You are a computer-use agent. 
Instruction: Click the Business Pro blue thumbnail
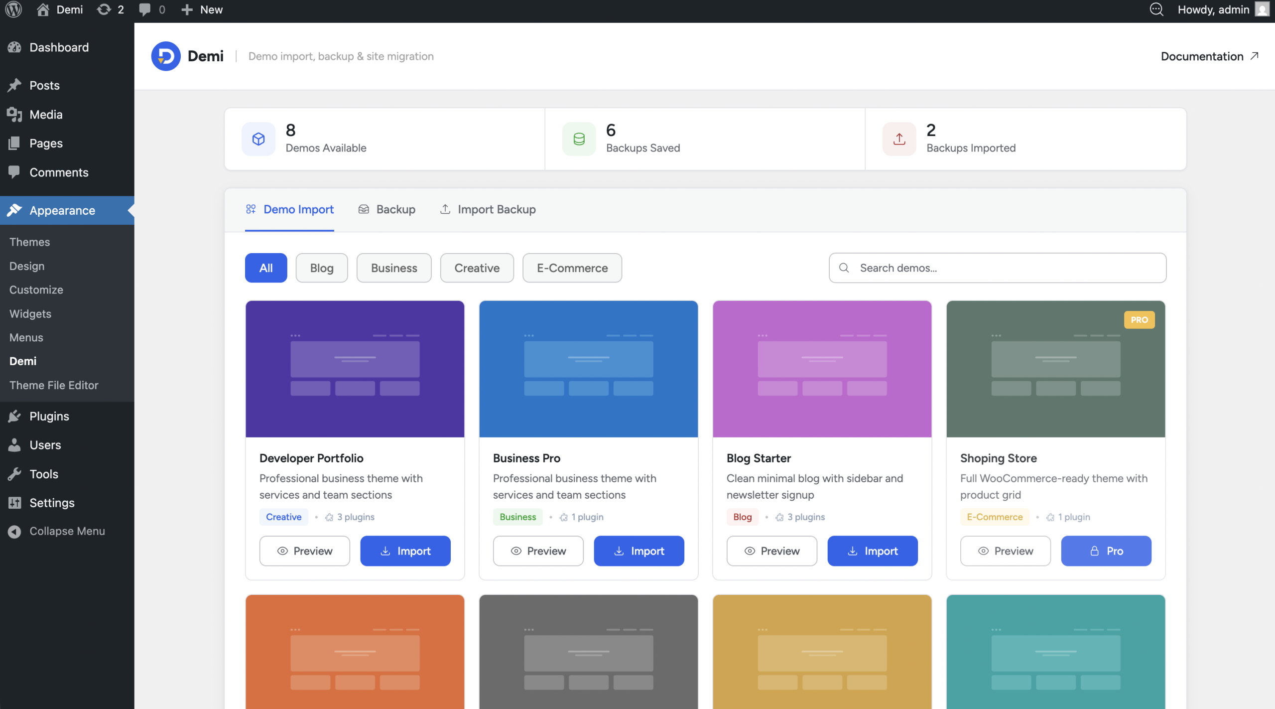click(x=588, y=369)
